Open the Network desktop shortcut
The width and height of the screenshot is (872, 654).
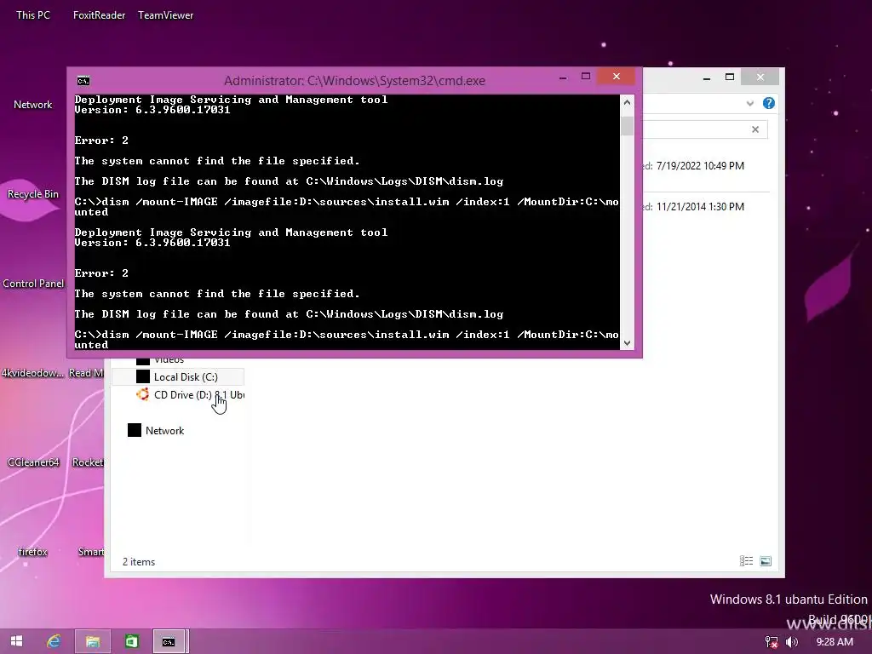pyautogui.click(x=33, y=105)
